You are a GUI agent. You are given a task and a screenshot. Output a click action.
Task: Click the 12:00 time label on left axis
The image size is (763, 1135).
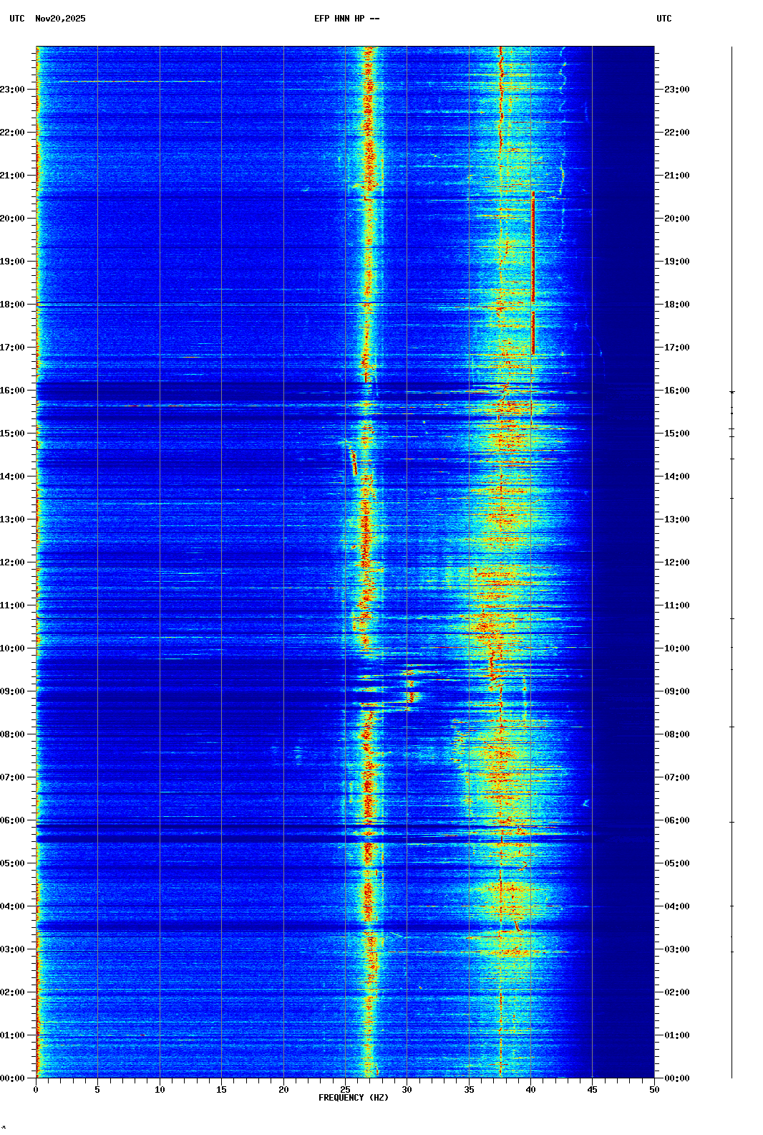13,562
